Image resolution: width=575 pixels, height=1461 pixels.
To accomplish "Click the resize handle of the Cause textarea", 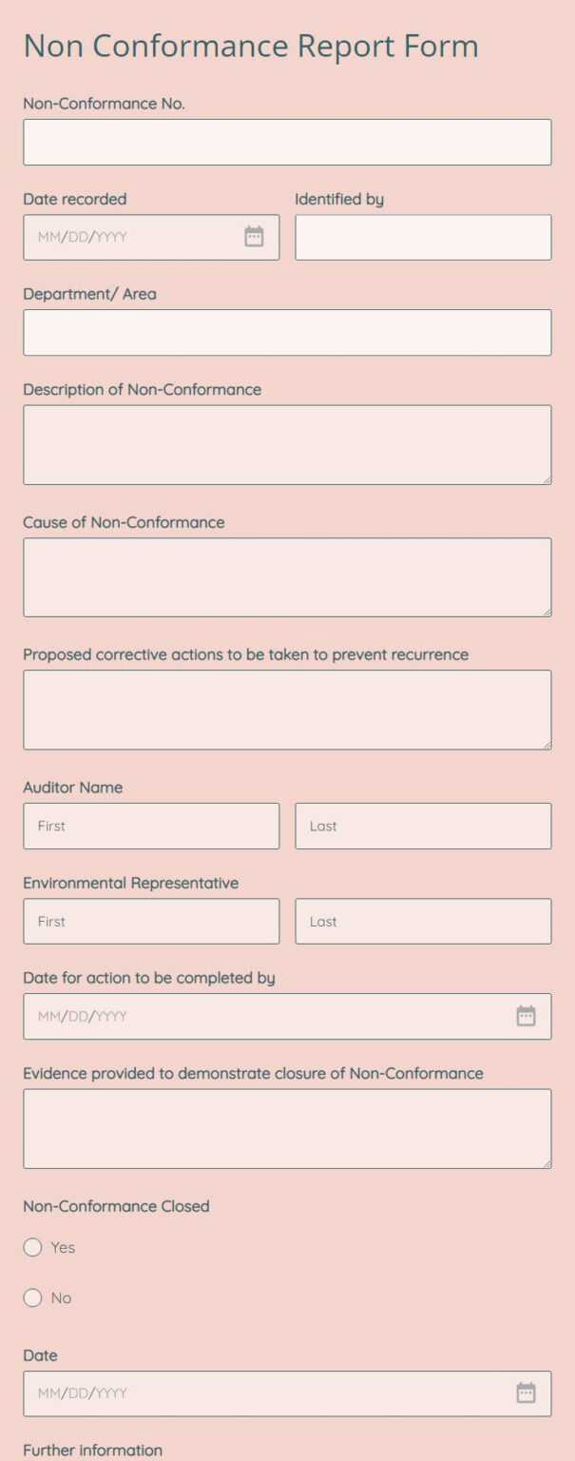I will [546, 613].
